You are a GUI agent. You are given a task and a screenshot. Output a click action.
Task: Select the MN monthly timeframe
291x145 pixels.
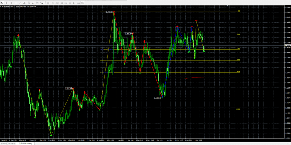(x=83, y=3)
